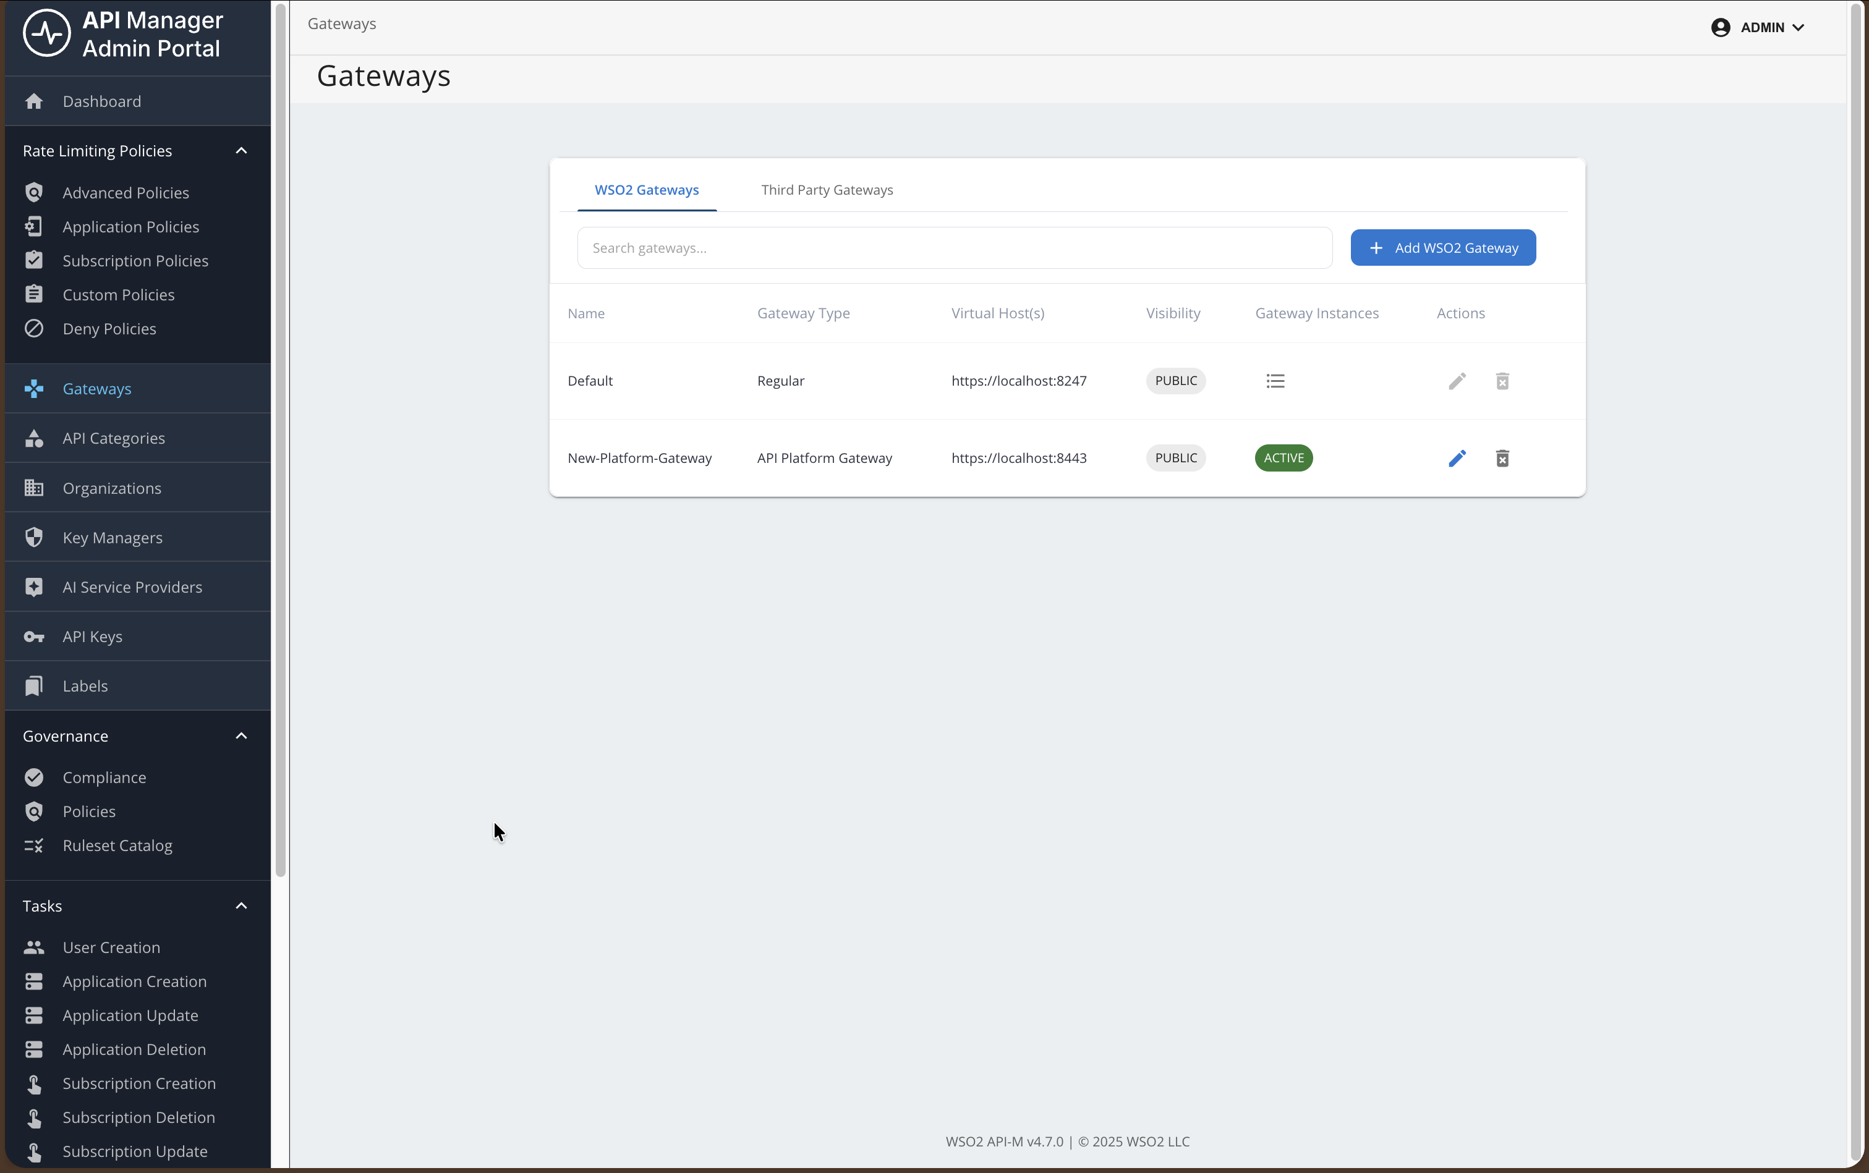The image size is (1869, 1173).
Task: Click the sidebar vertical scrollbar
Action: pyautogui.click(x=280, y=440)
